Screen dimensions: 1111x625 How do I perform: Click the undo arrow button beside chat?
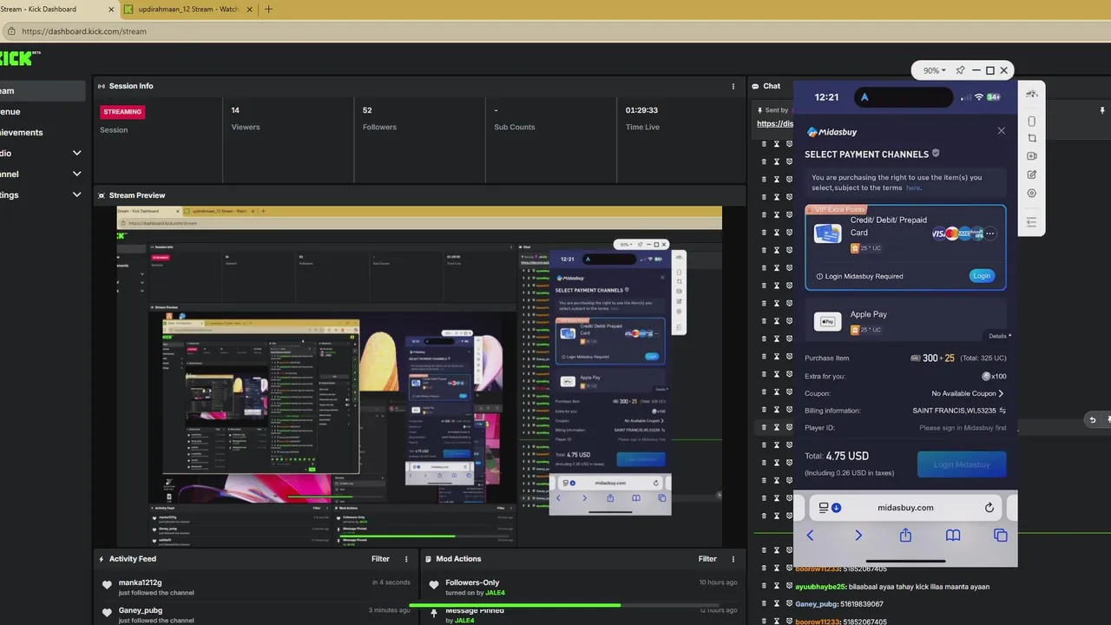coord(1093,420)
